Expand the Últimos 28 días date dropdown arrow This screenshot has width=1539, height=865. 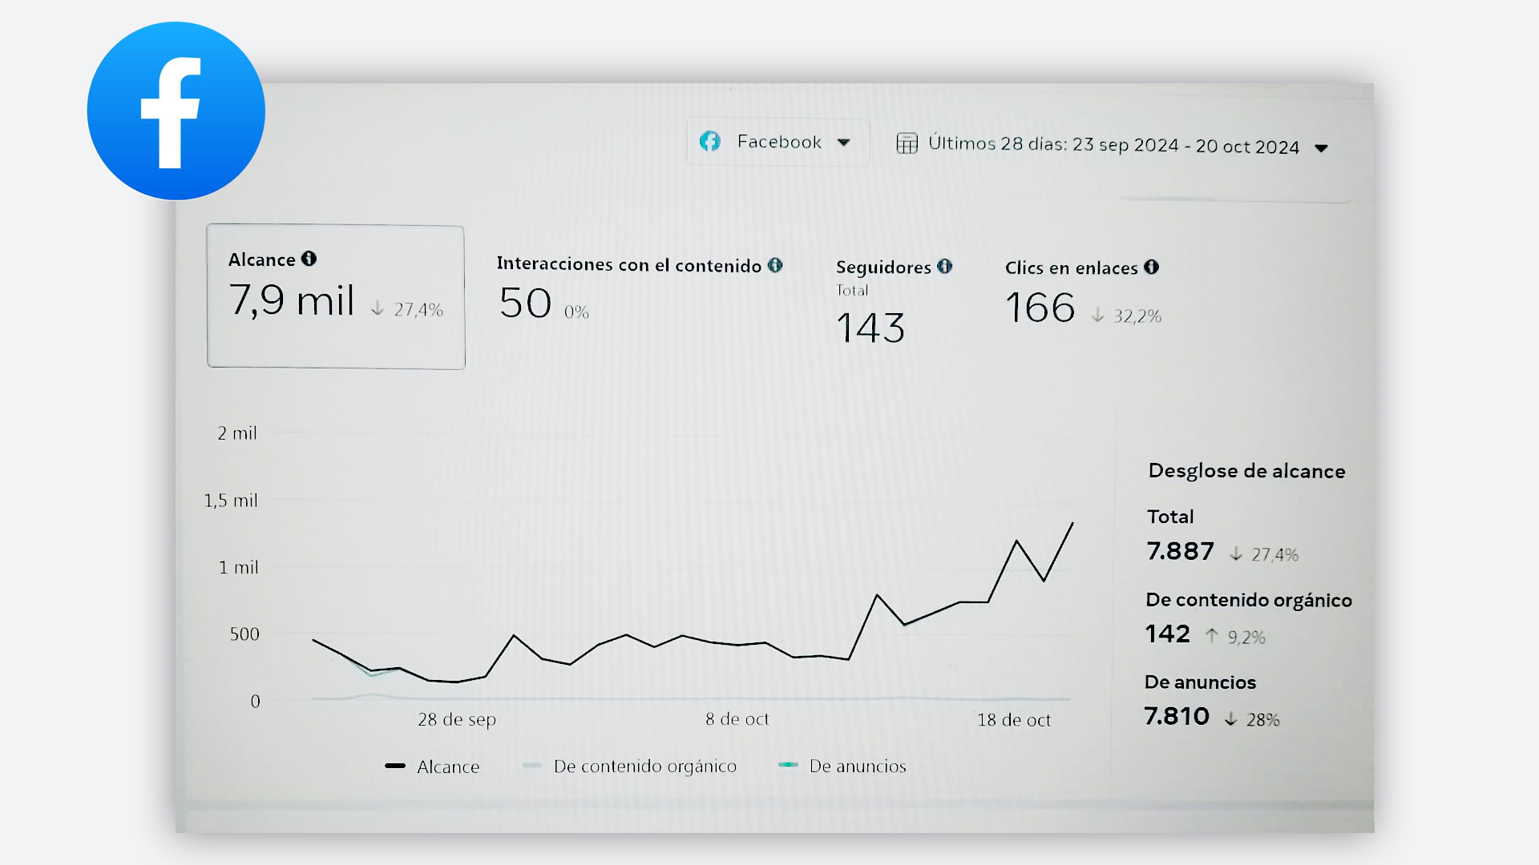[1322, 148]
